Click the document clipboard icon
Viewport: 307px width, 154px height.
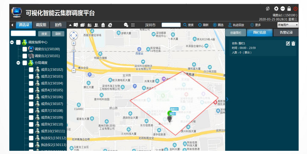click(103, 25)
